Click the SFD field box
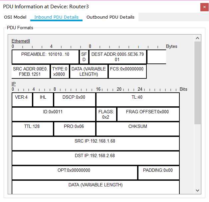 coord(84,57)
